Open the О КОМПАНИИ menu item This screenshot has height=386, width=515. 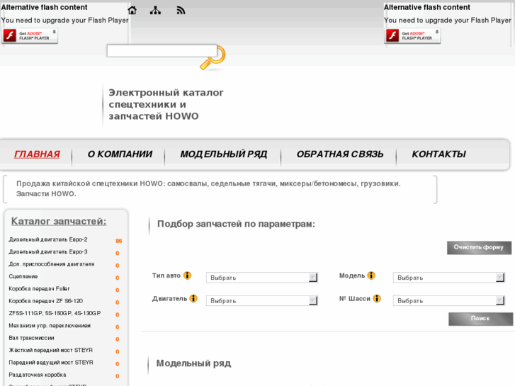pyautogui.click(x=120, y=154)
